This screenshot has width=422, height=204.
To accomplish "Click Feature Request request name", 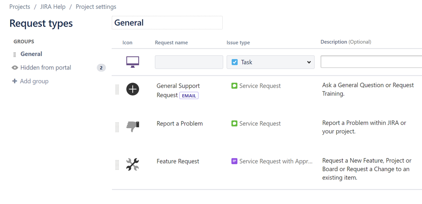I will [x=178, y=161].
